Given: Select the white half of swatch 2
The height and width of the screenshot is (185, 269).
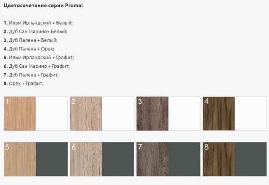Looking at the screenshot, I should click(x=118, y=114).
